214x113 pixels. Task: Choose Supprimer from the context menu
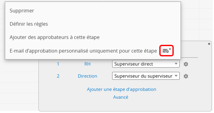[x=22, y=11]
